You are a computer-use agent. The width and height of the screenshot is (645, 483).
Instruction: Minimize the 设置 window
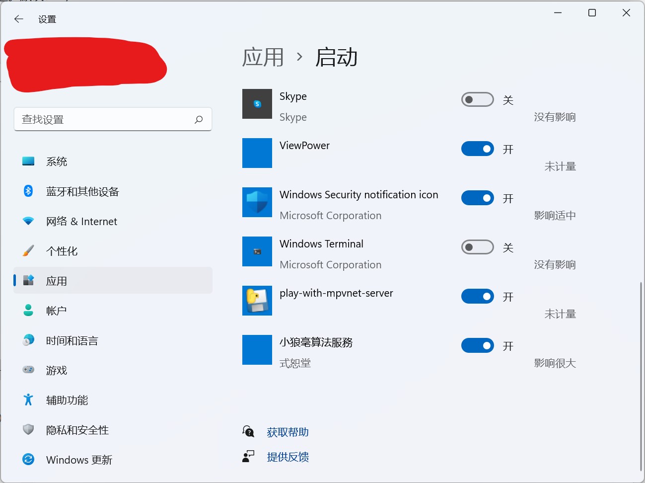(558, 13)
